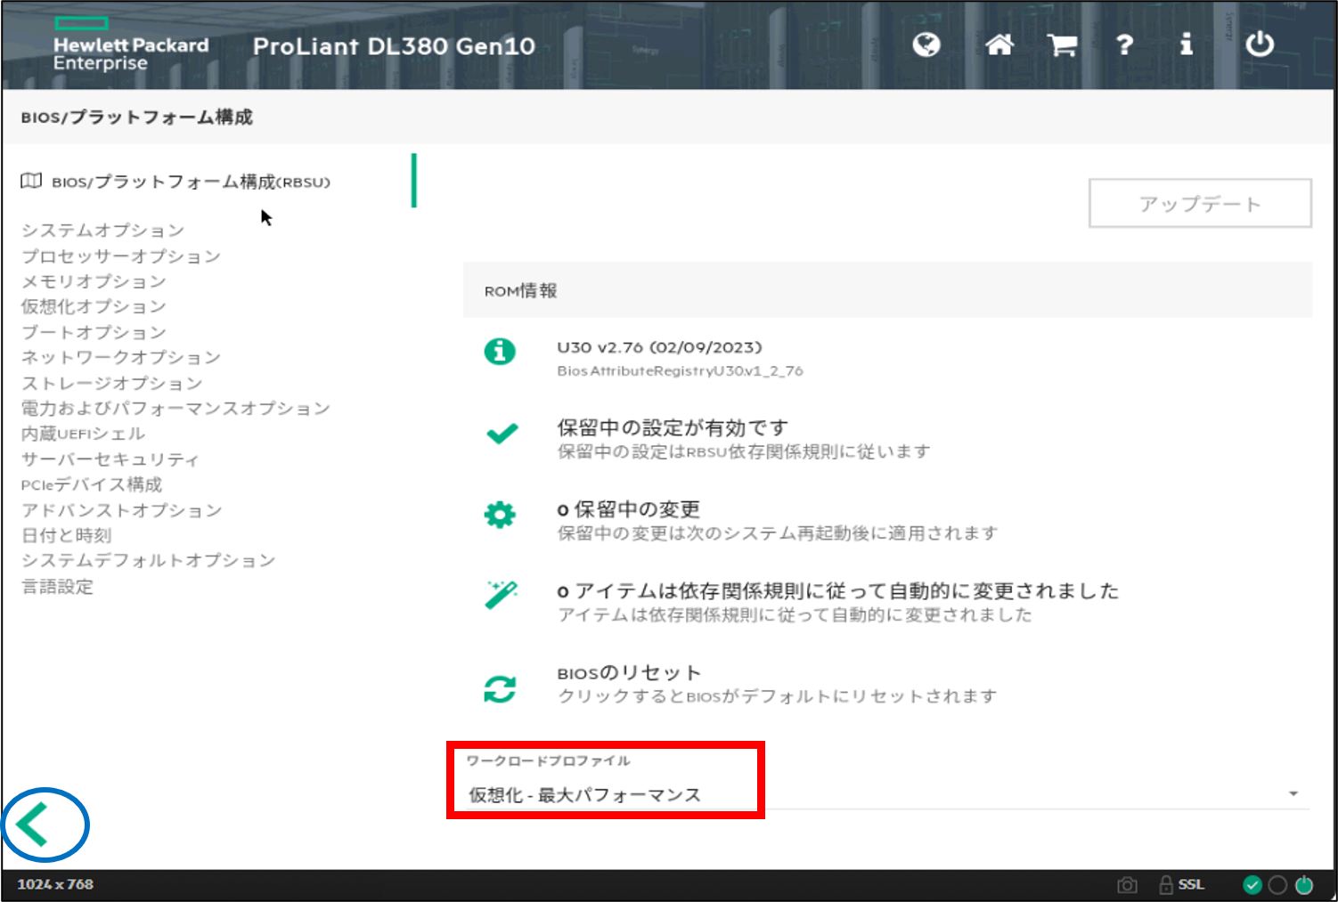Click ProLiant DL380 Gen10 title
This screenshot has width=1338, height=902.
(394, 46)
